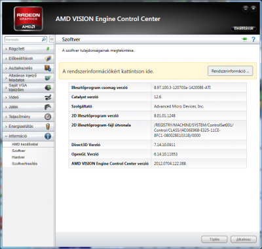This screenshot has width=262, height=249.
Task: Select Hardver under Információ
Action: tap(18, 157)
